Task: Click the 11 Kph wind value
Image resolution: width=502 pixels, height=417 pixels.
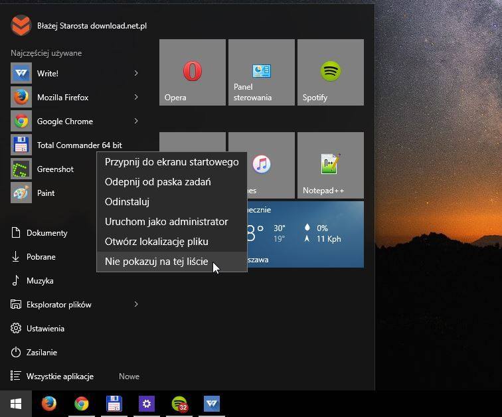Action: tap(329, 239)
